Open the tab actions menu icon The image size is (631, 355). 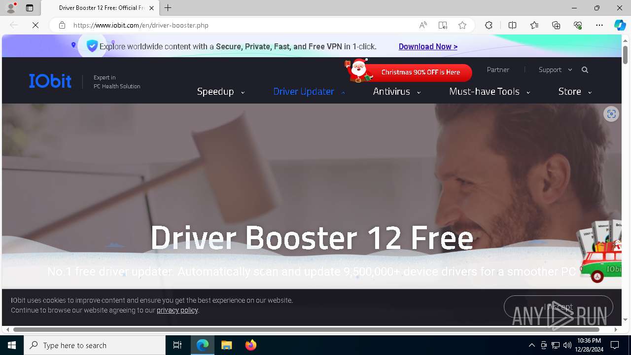(x=30, y=8)
